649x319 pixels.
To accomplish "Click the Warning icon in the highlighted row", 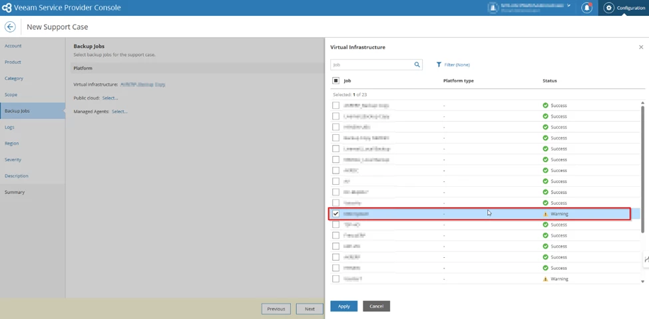I will click(546, 214).
